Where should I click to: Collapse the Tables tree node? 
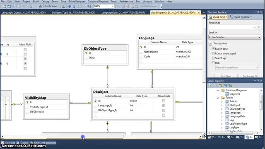218,98
